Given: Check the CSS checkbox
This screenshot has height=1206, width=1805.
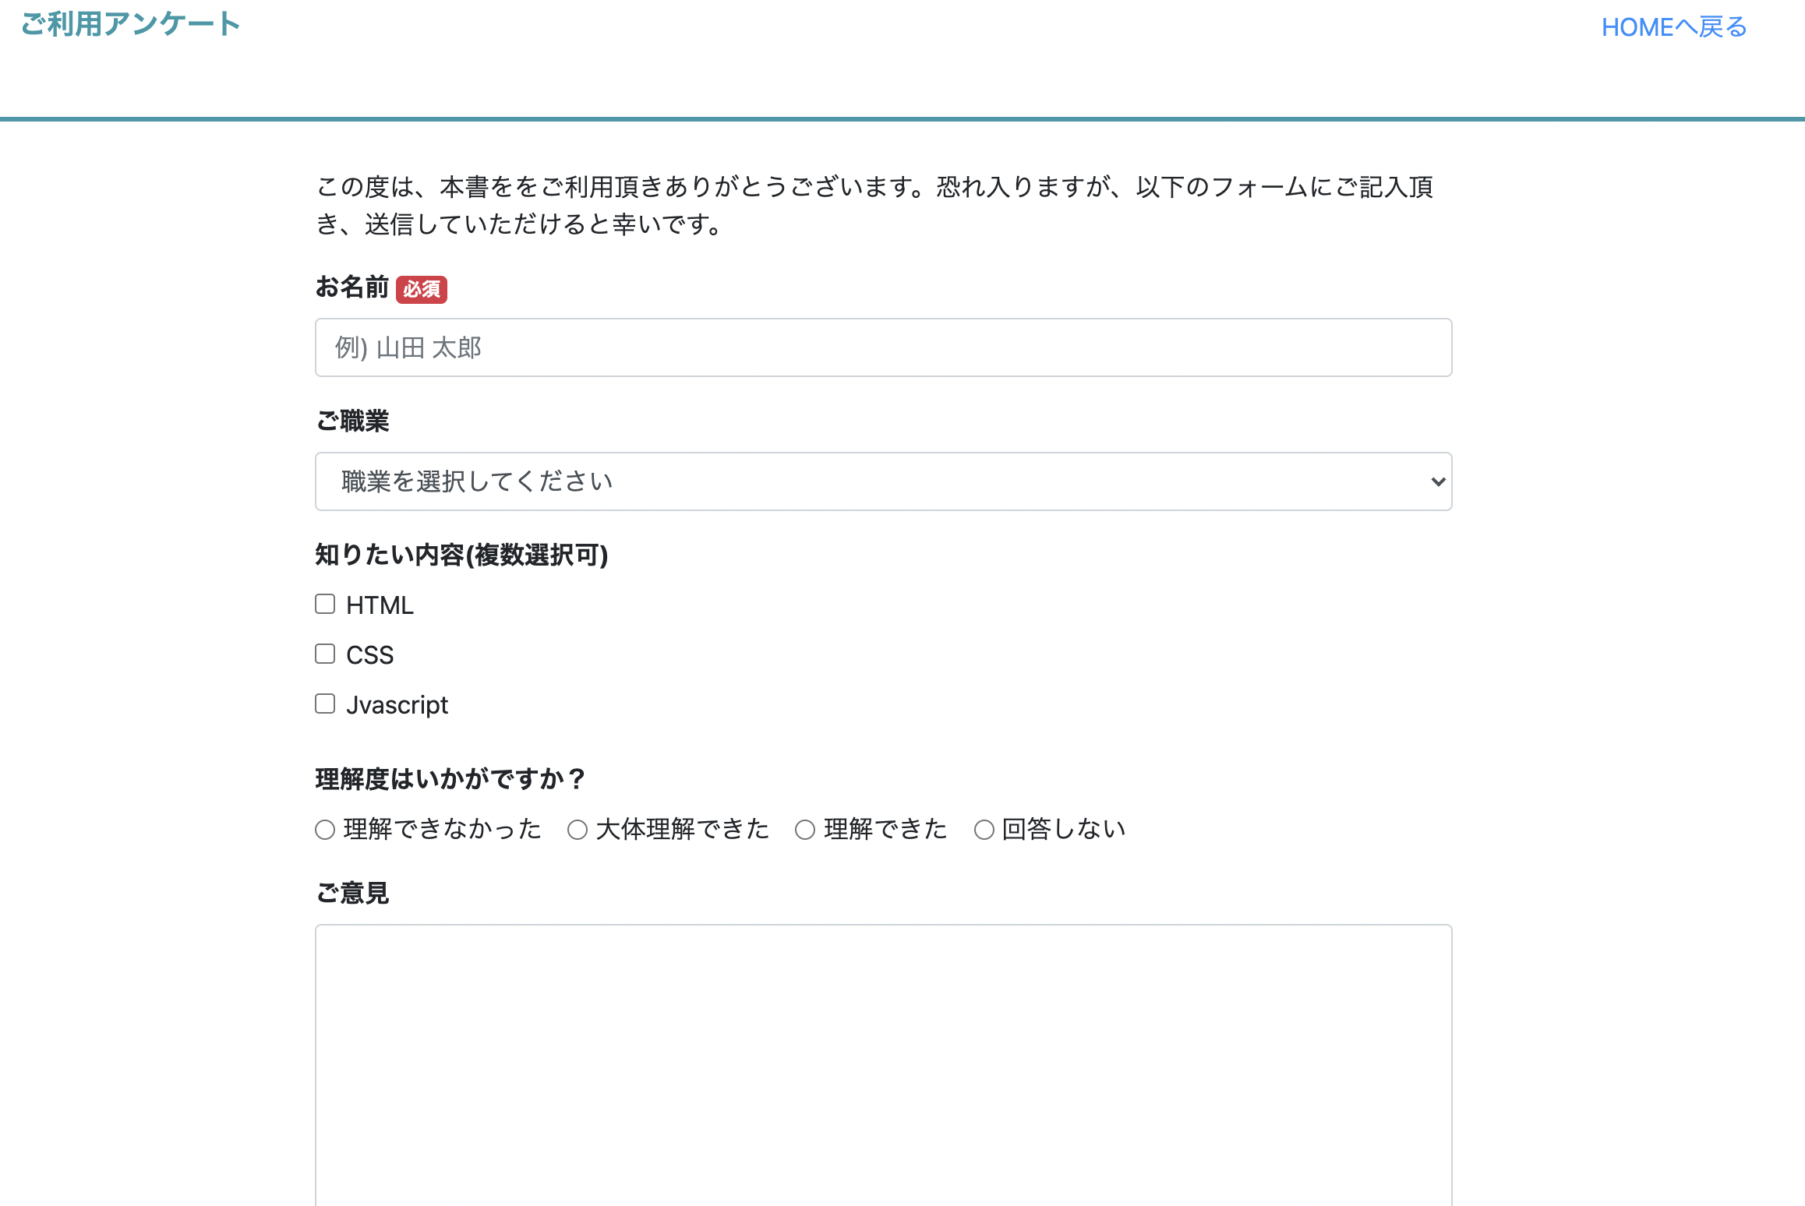Looking at the screenshot, I should [325, 654].
